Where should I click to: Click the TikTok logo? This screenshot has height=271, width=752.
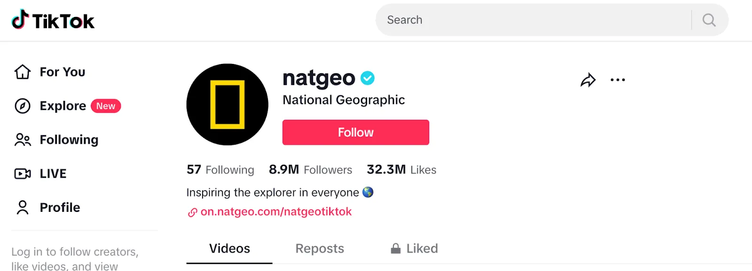click(53, 21)
